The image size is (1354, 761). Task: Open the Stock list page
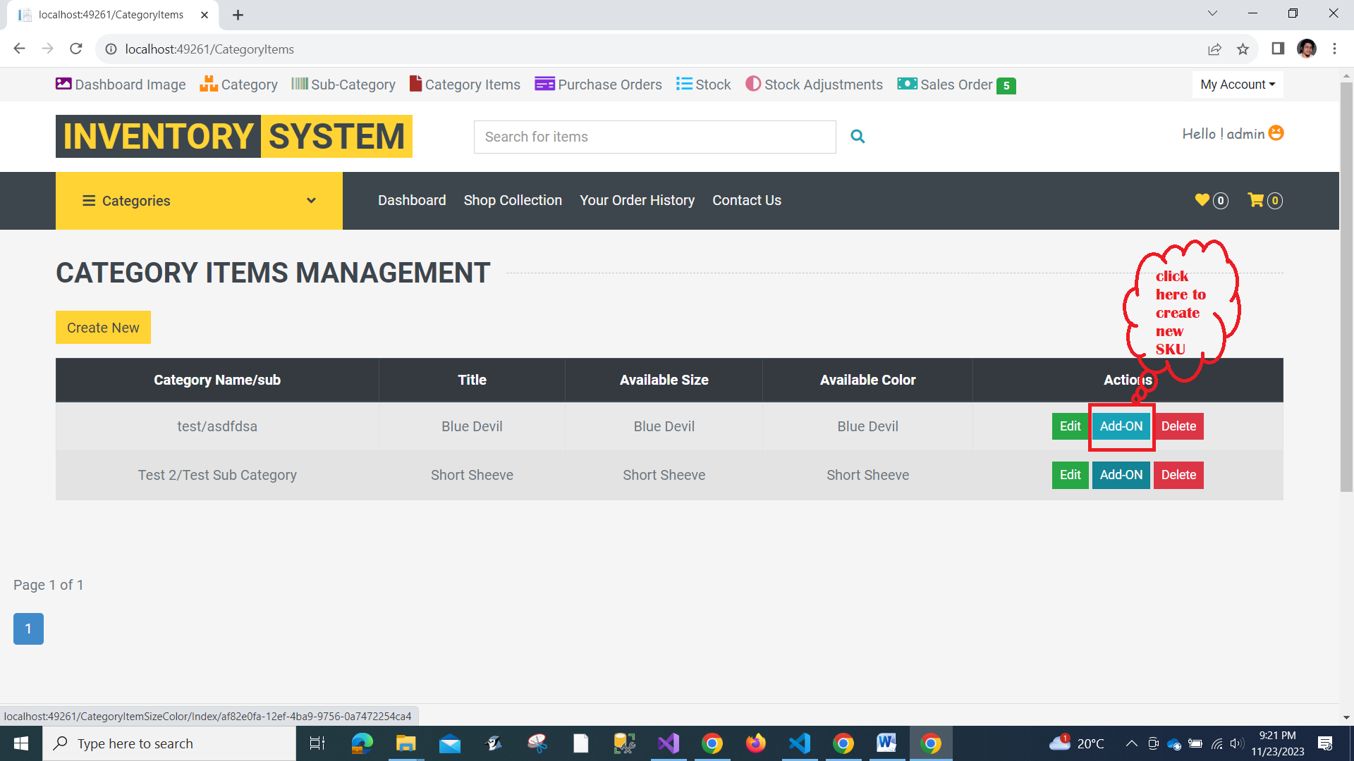click(703, 85)
